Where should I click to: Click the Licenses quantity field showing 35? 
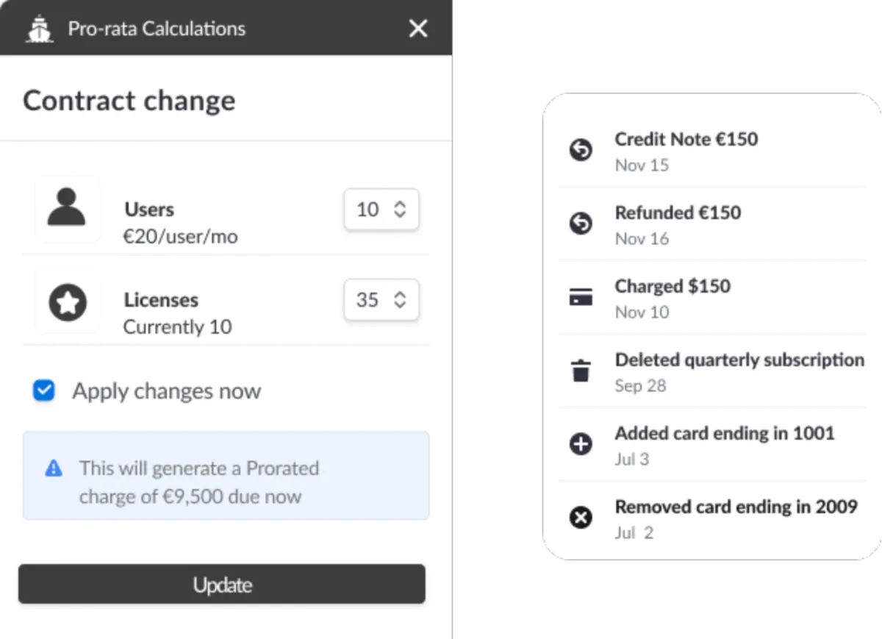[x=367, y=300]
